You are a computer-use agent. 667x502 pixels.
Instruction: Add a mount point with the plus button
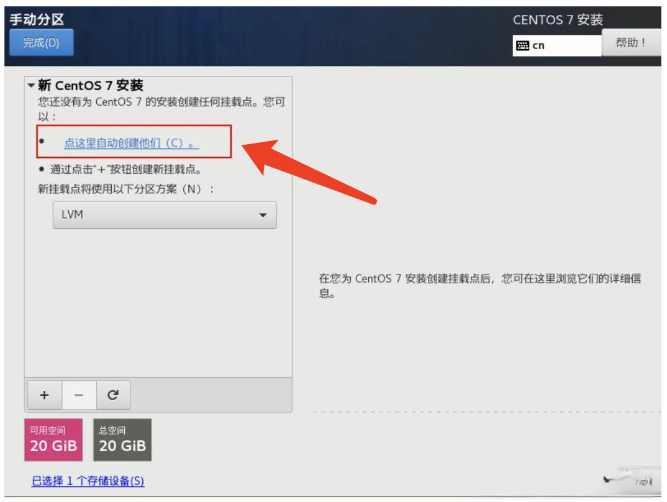click(45, 395)
